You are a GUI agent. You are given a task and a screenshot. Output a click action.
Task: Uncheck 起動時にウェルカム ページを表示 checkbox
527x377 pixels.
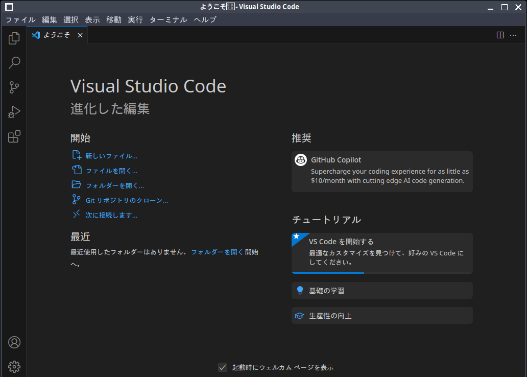(223, 367)
